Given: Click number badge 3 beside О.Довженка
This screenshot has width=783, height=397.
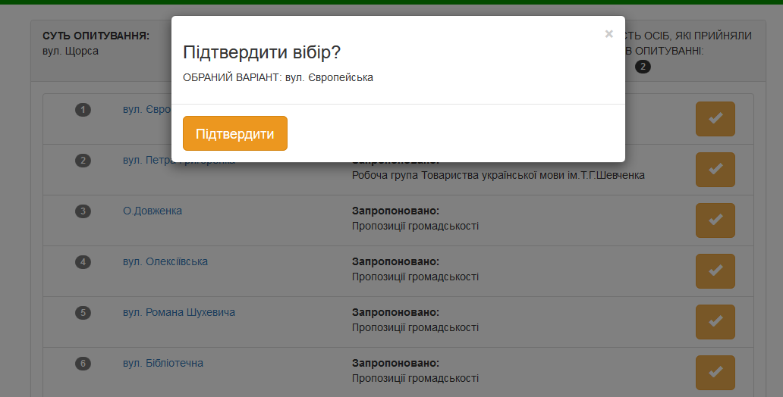Looking at the screenshot, I should (x=83, y=211).
